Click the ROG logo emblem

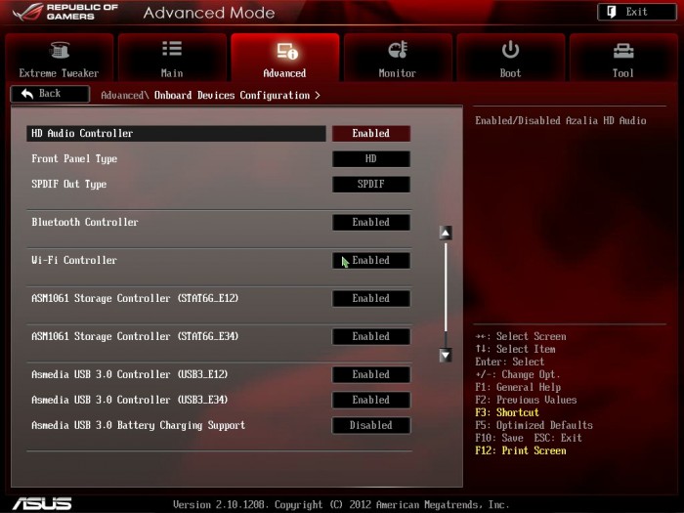27,12
